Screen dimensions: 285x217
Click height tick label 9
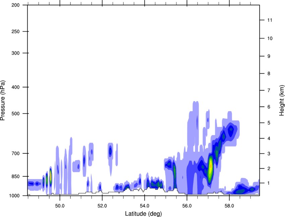pos(269,56)
